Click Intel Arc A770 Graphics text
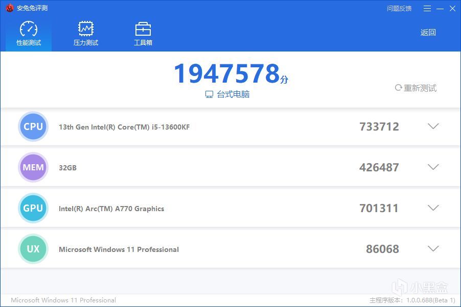 click(x=111, y=209)
